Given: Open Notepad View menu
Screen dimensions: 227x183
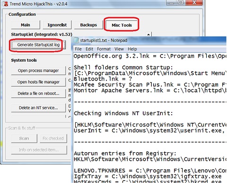Looking at the screenshot, I should (x=119, y=49).
